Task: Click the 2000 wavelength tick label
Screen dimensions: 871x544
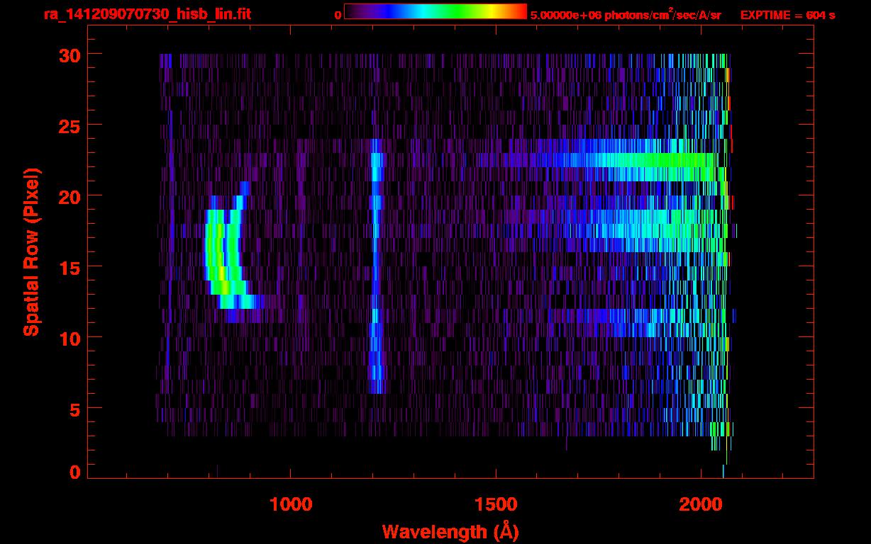Action: pos(701,504)
